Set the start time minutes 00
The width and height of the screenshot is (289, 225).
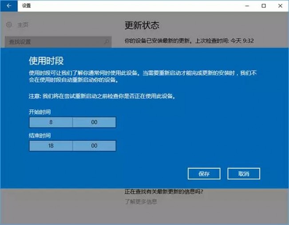[94, 122]
